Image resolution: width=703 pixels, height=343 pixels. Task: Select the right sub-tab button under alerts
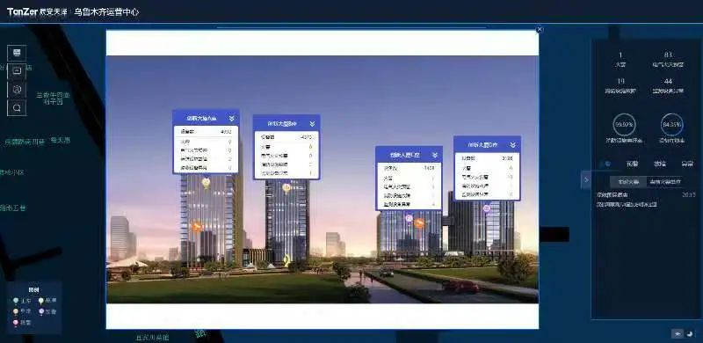[665, 182]
